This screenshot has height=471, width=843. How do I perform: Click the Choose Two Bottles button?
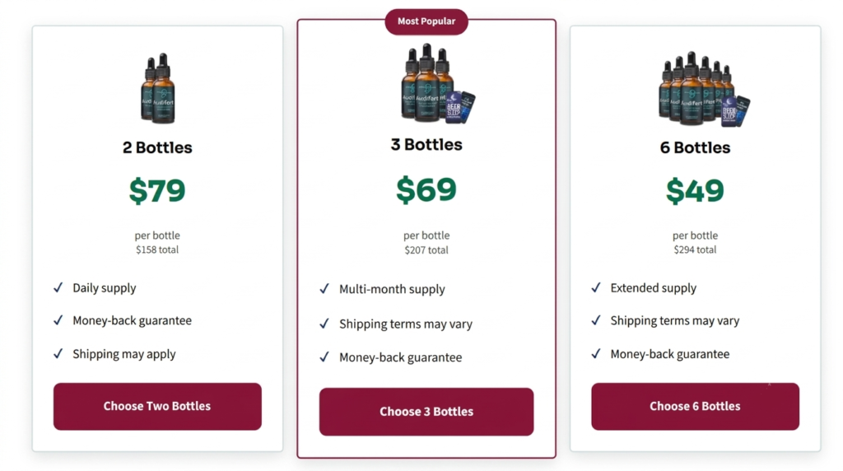pyautogui.click(x=157, y=407)
